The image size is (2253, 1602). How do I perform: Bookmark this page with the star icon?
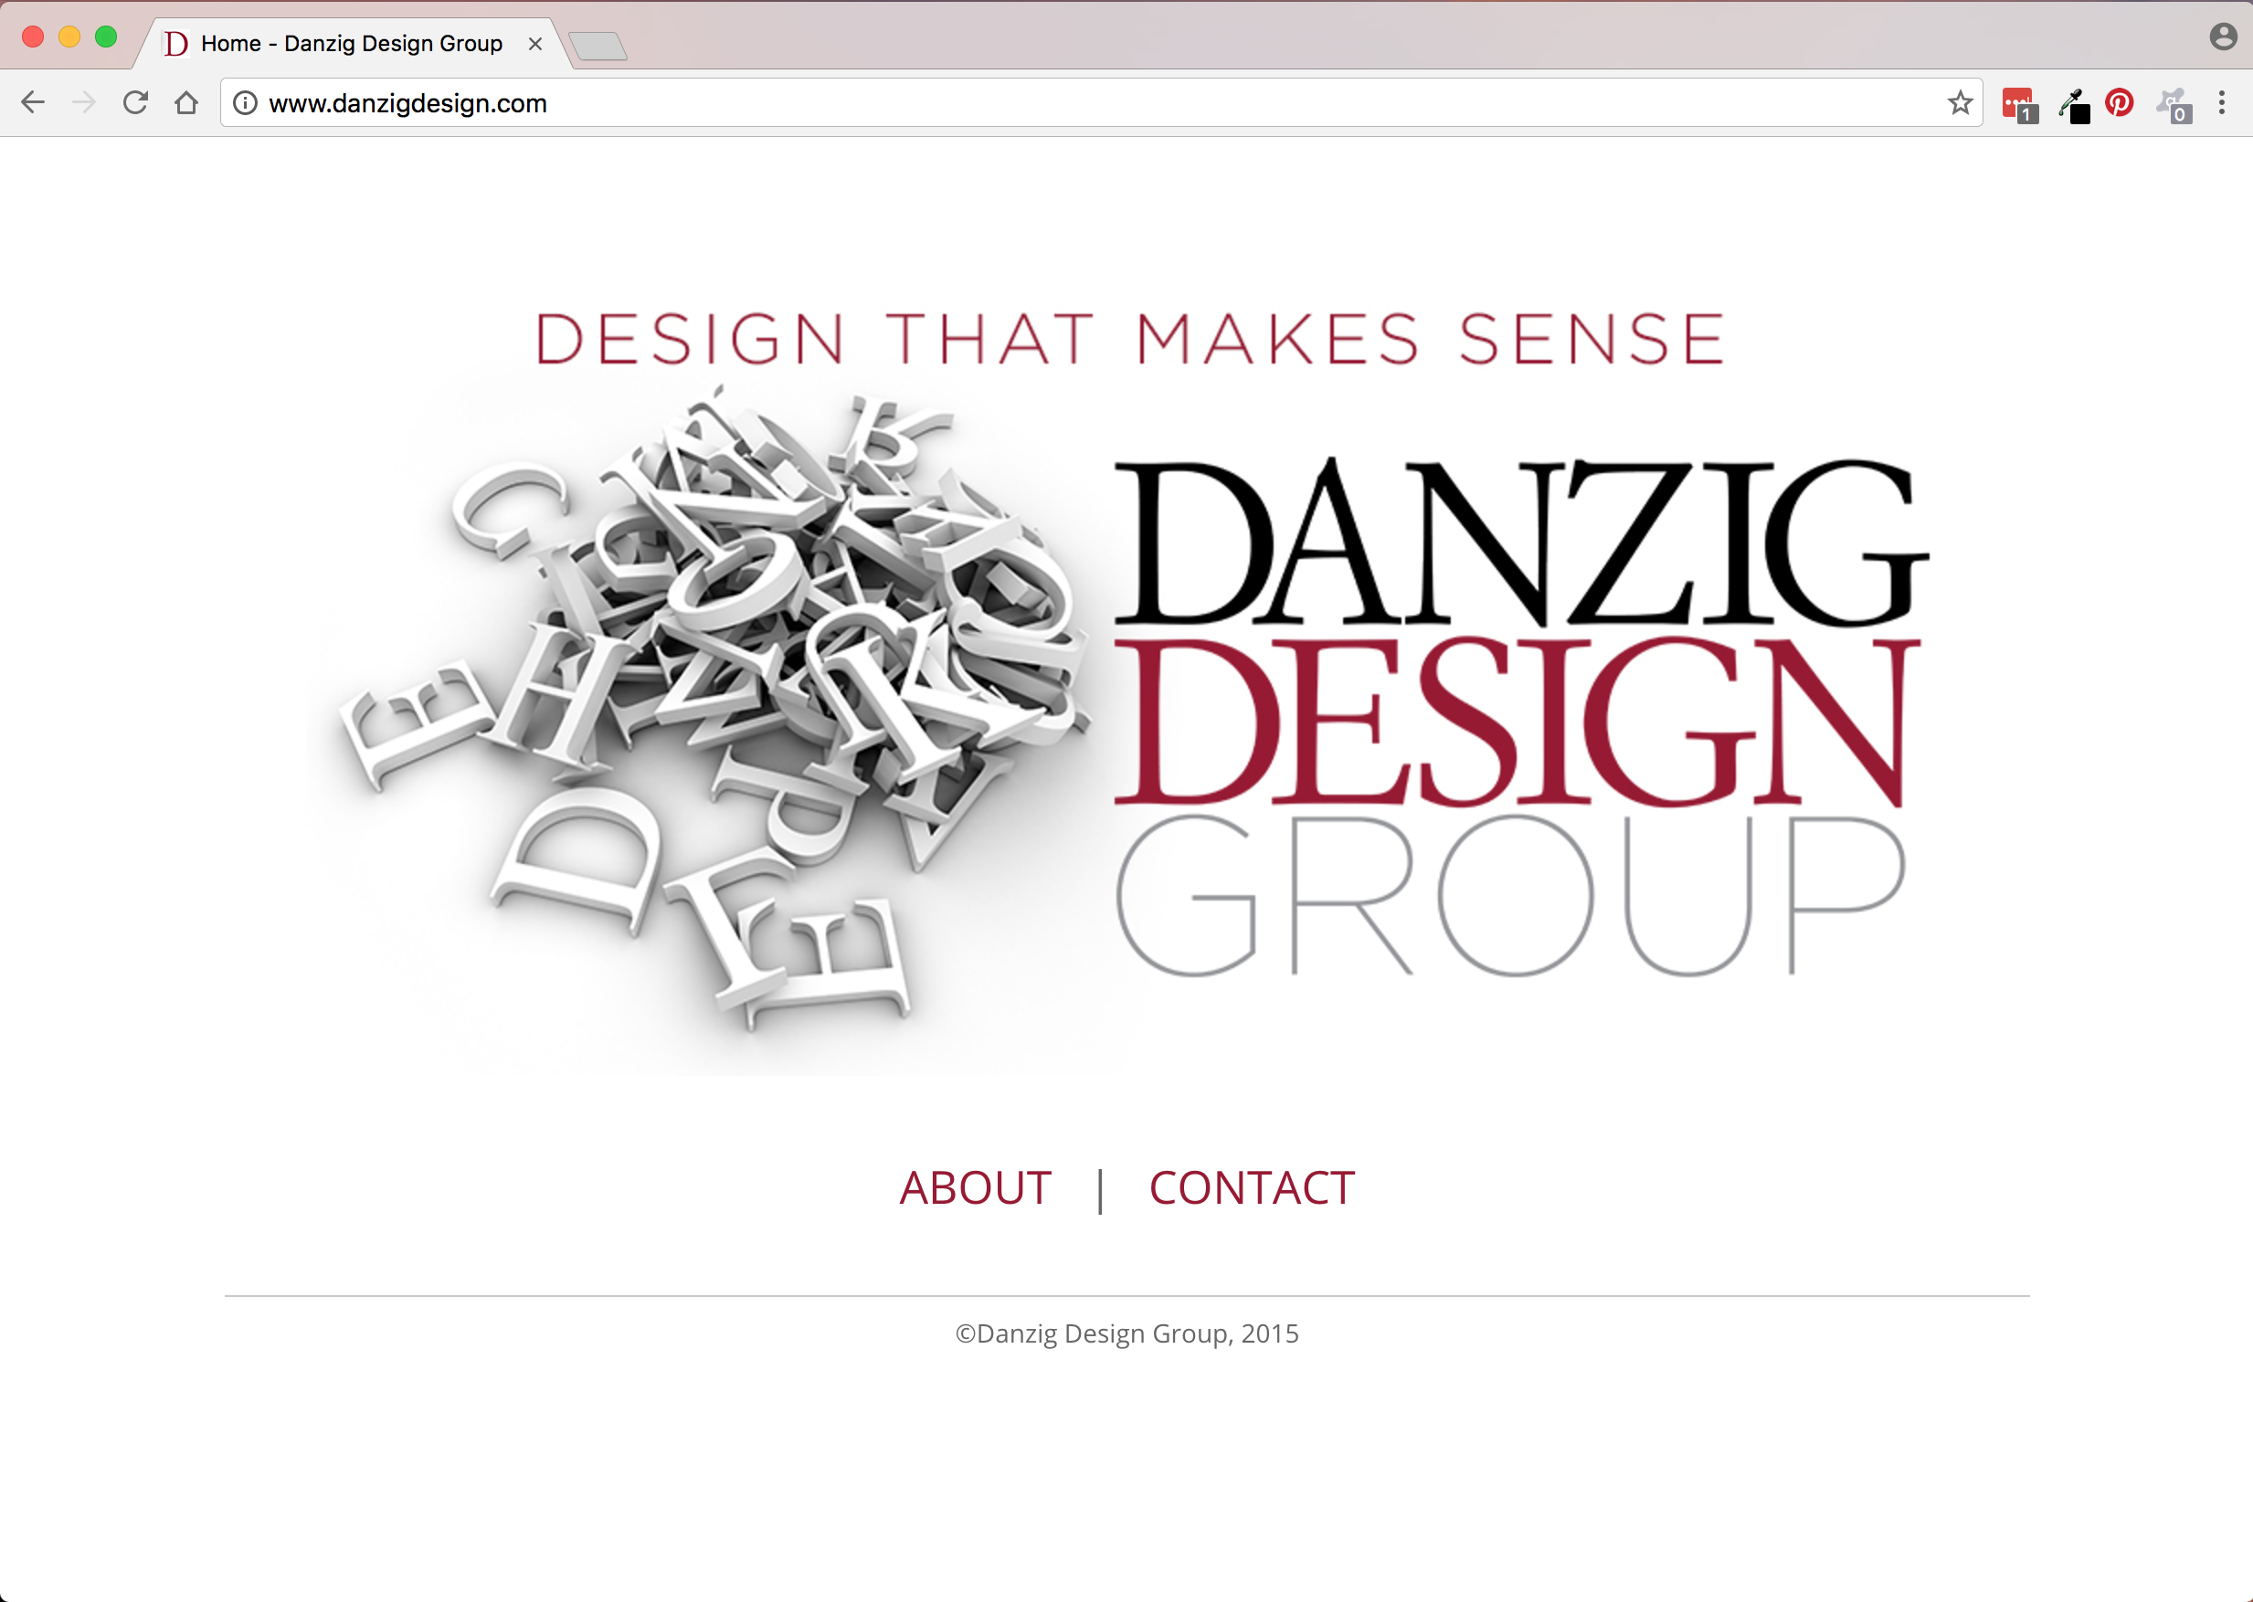pos(1960,102)
